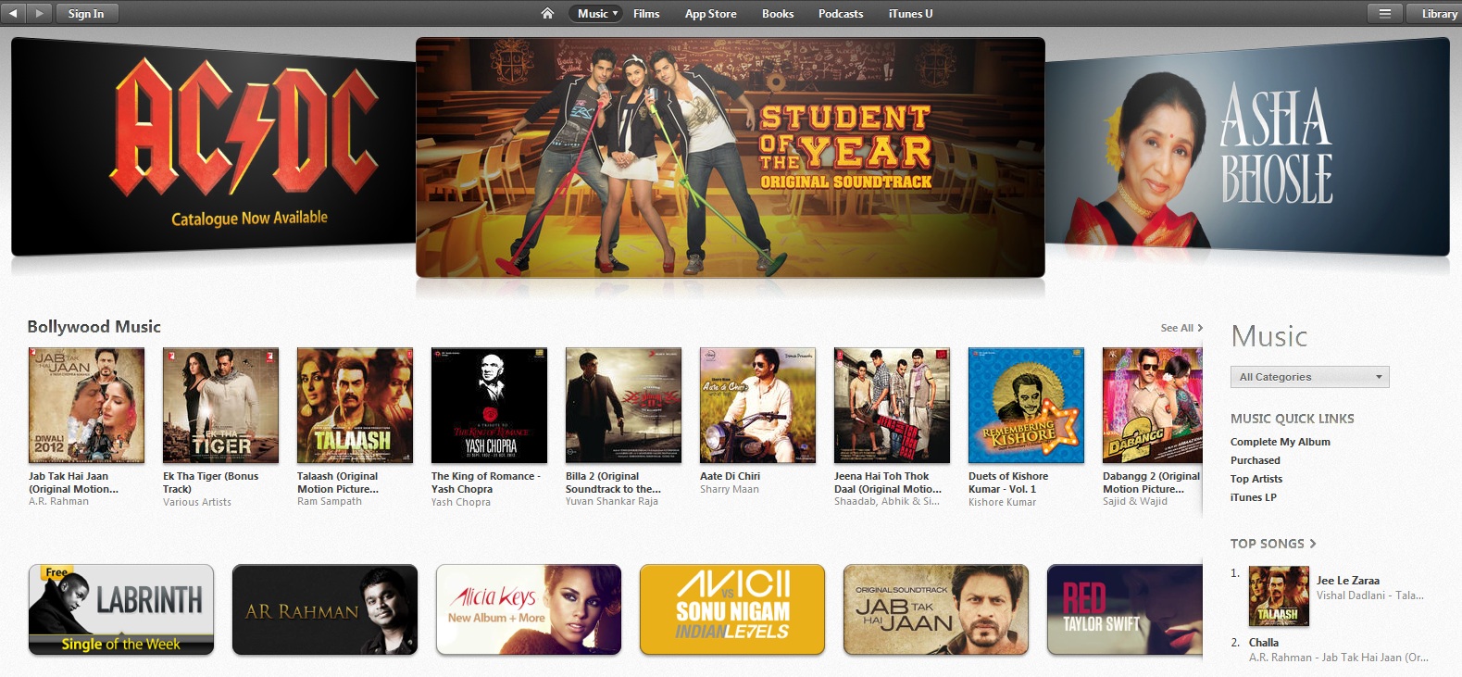Click the Talaash (Original Motion Picture title
The height and width of the screenshot is (677, 1462).
click(x=338, y=483)
